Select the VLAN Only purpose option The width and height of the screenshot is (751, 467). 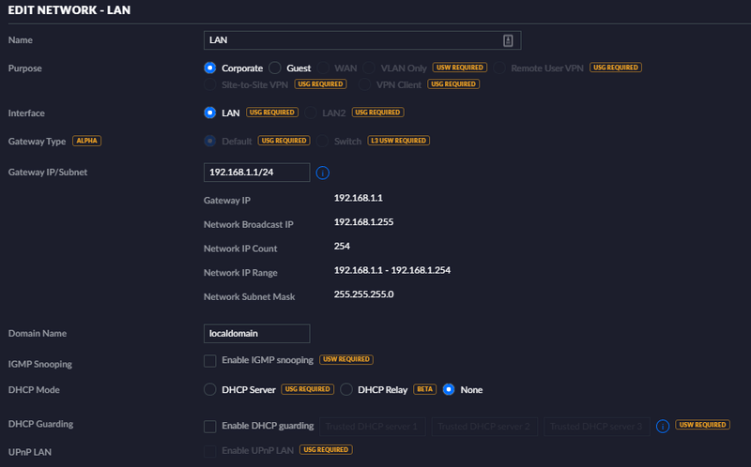(370, 68)
